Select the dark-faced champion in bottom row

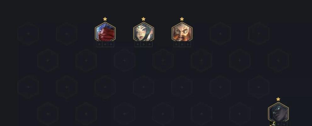coord(278,112)
